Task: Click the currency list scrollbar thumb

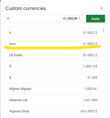Action: (x=103, y=30)
